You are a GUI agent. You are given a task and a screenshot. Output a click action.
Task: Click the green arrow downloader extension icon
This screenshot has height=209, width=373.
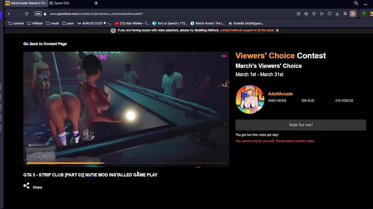coord(364,14)
